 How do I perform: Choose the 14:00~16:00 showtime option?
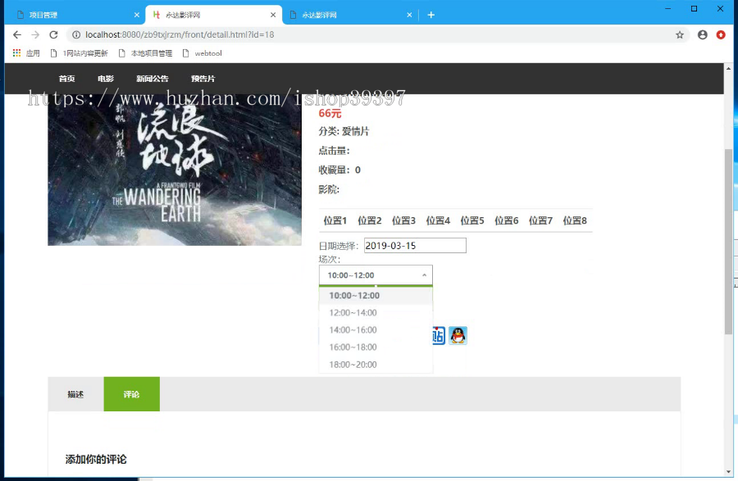click(376, 330)
